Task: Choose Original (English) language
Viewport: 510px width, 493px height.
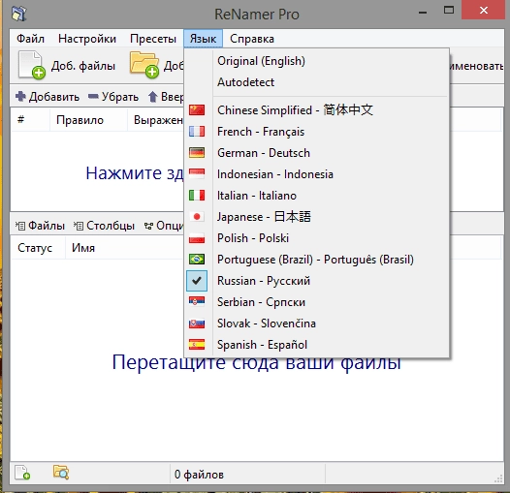Action: (261, 61)
